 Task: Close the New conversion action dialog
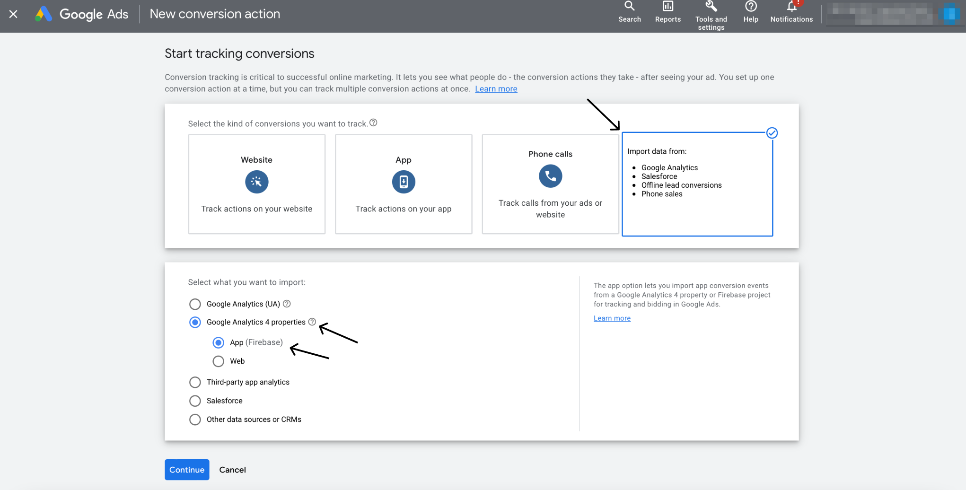[13, 14]
